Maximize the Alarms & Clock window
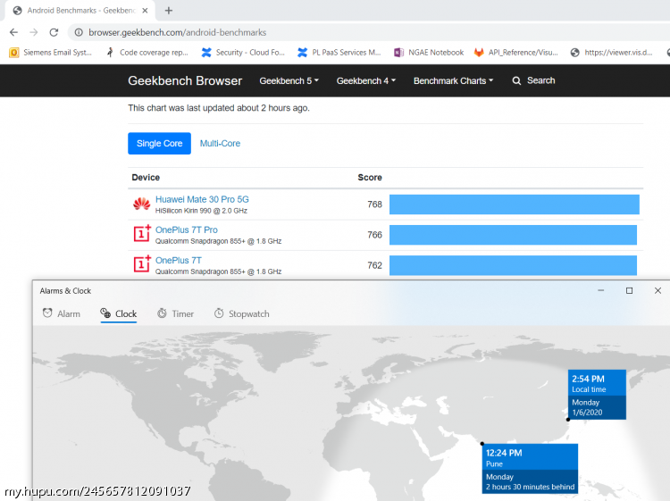The width and height of the screenshot is (670, 501). click(630, 290)
